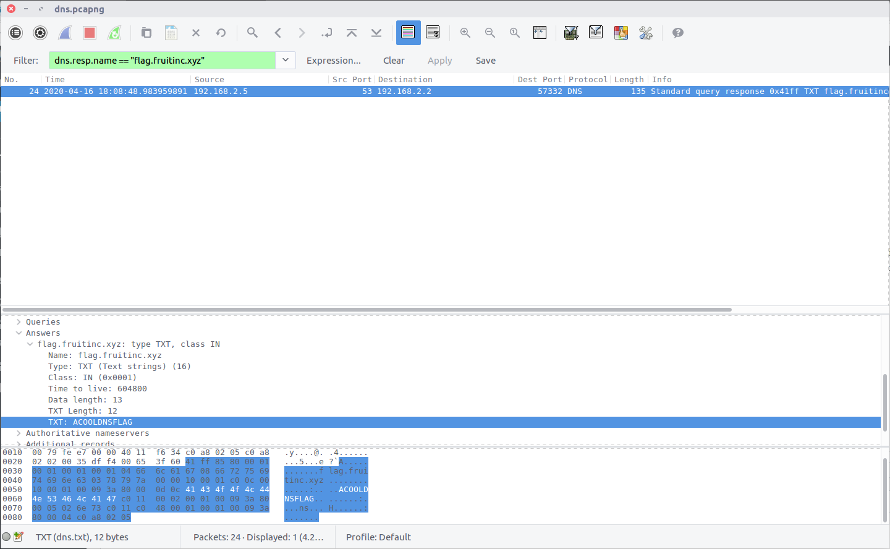Zoom in on the packet text
The height and width of the screenshot is (549, 890).
pyautogui.click(x=465, y=33)
